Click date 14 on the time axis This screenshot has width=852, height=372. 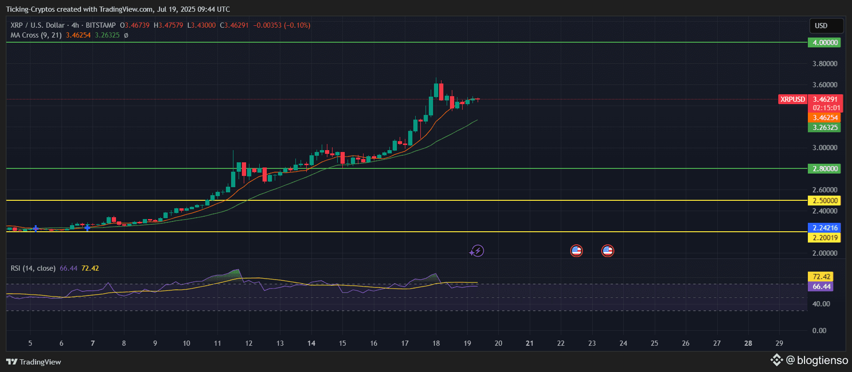(311, 343)
